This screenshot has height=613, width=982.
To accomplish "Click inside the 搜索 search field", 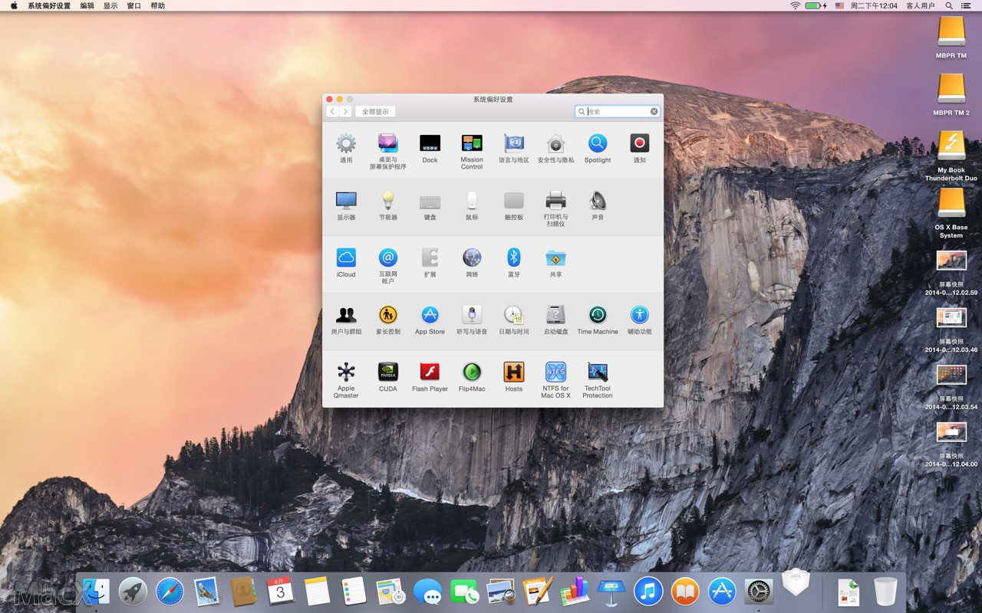I will 614,111.
